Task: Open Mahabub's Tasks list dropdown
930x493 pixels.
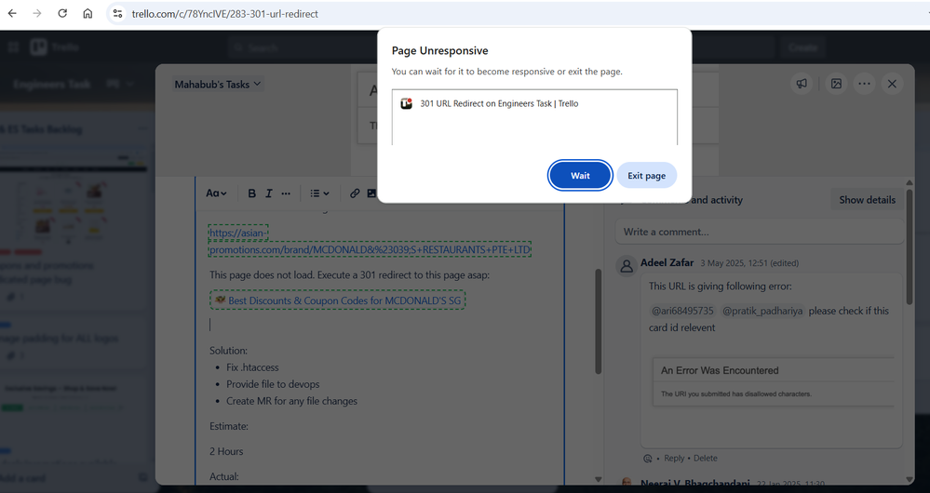Action: click(217, 84)
